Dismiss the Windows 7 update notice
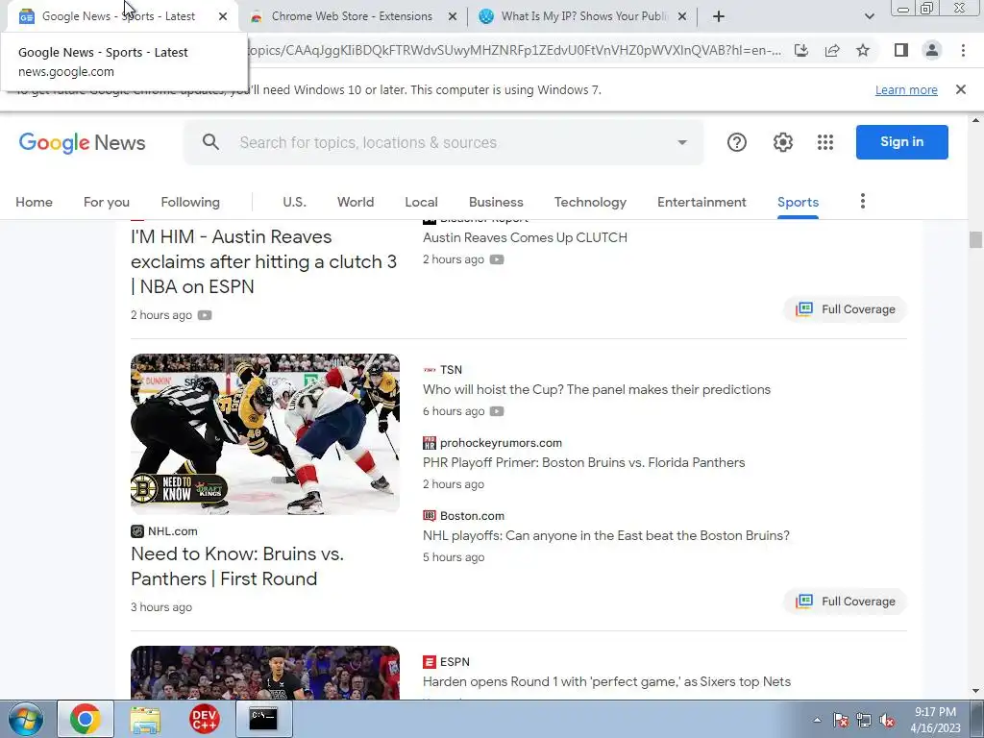The image size is (984, 738). (x=961, y=89)
